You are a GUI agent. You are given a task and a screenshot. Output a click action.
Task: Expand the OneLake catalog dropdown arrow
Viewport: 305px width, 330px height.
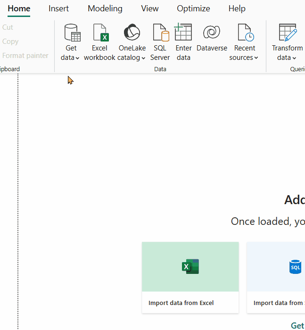[x=143, y=58]
